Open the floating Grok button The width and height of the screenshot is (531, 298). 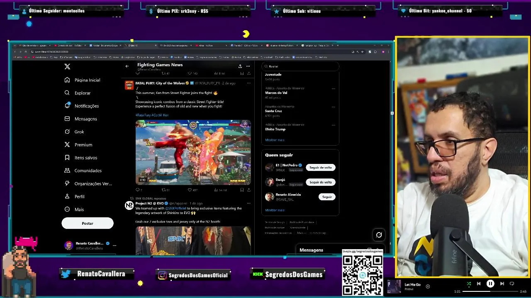379,235
